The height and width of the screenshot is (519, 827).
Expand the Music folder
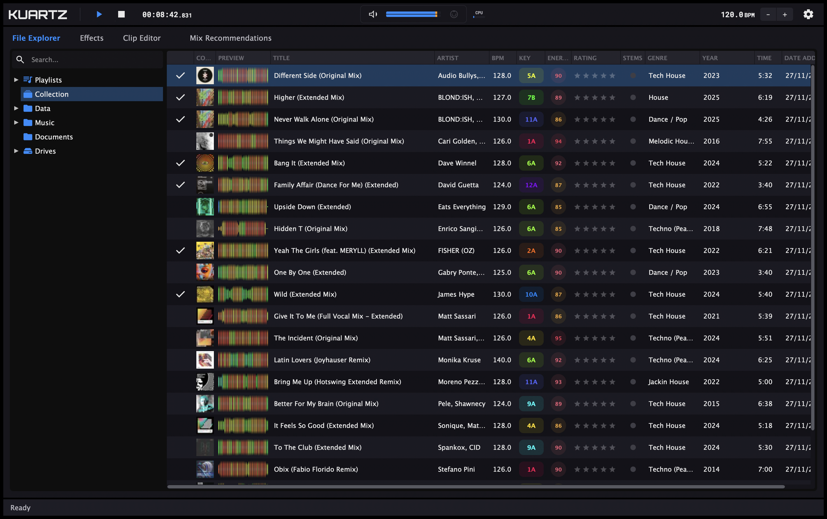pos(16,122)
